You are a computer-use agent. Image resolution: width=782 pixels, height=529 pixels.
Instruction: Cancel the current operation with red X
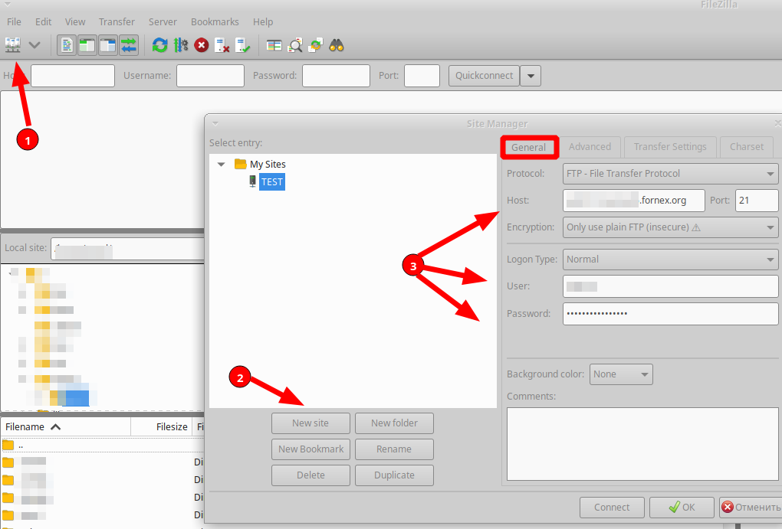[x=202, y=45]
